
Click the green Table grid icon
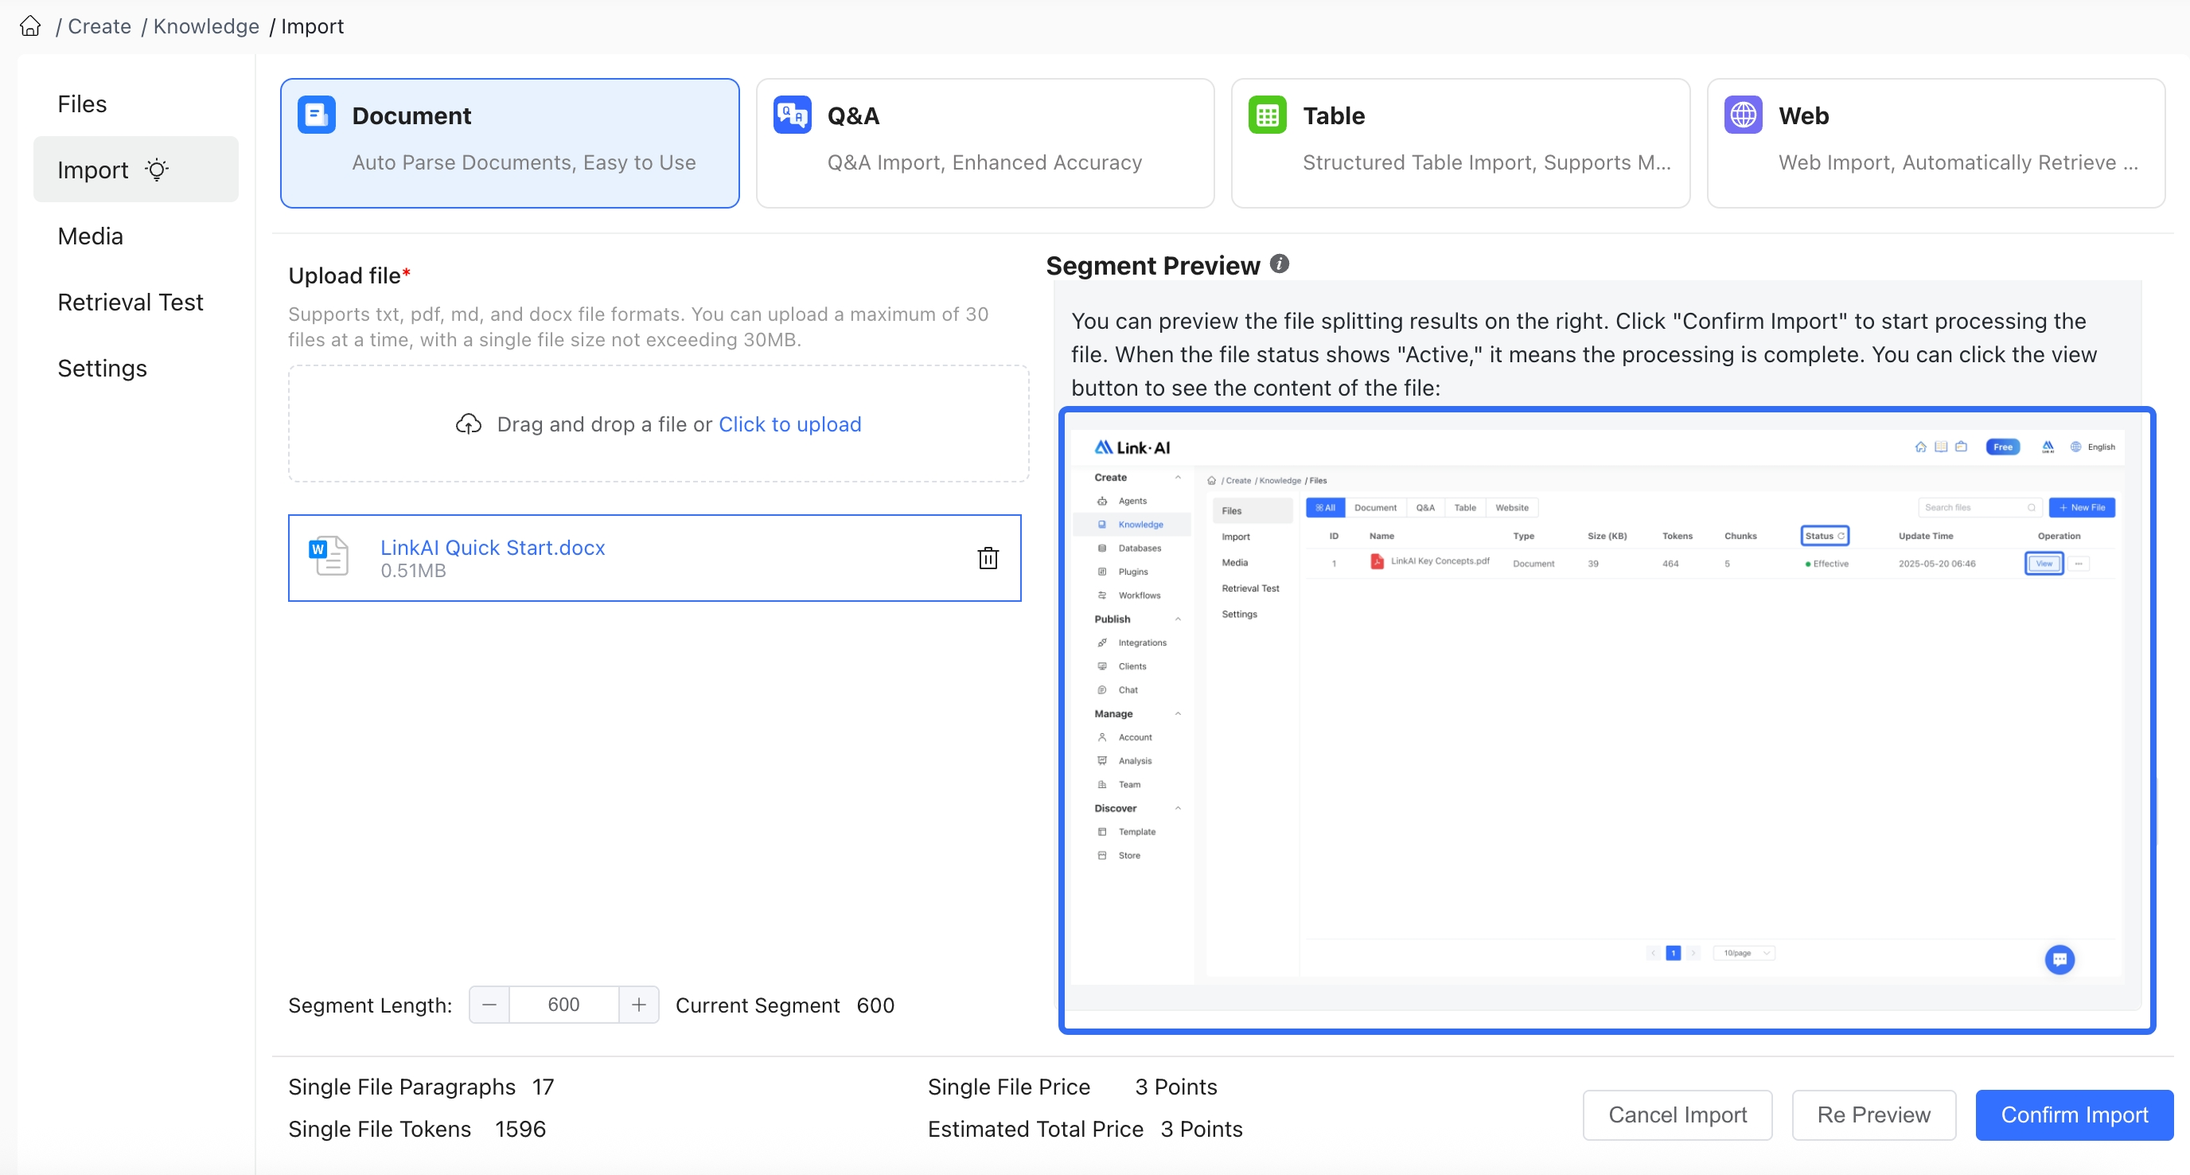(1267, 115)
